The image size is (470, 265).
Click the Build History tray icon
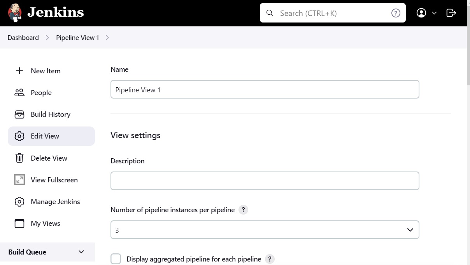click(x=19, y=114)
